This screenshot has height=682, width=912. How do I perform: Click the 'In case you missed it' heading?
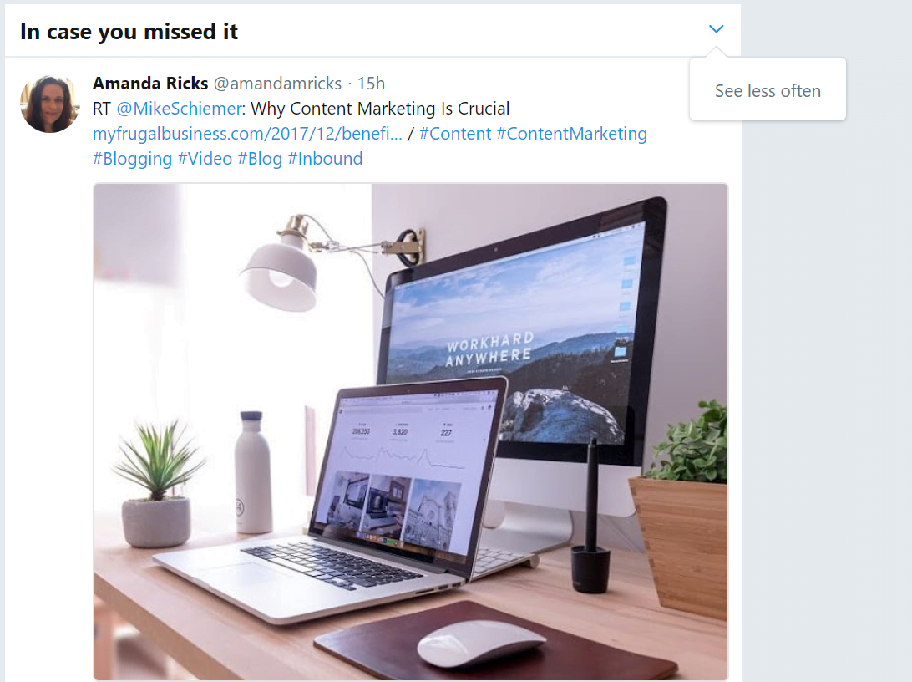[x=129, y=32]
